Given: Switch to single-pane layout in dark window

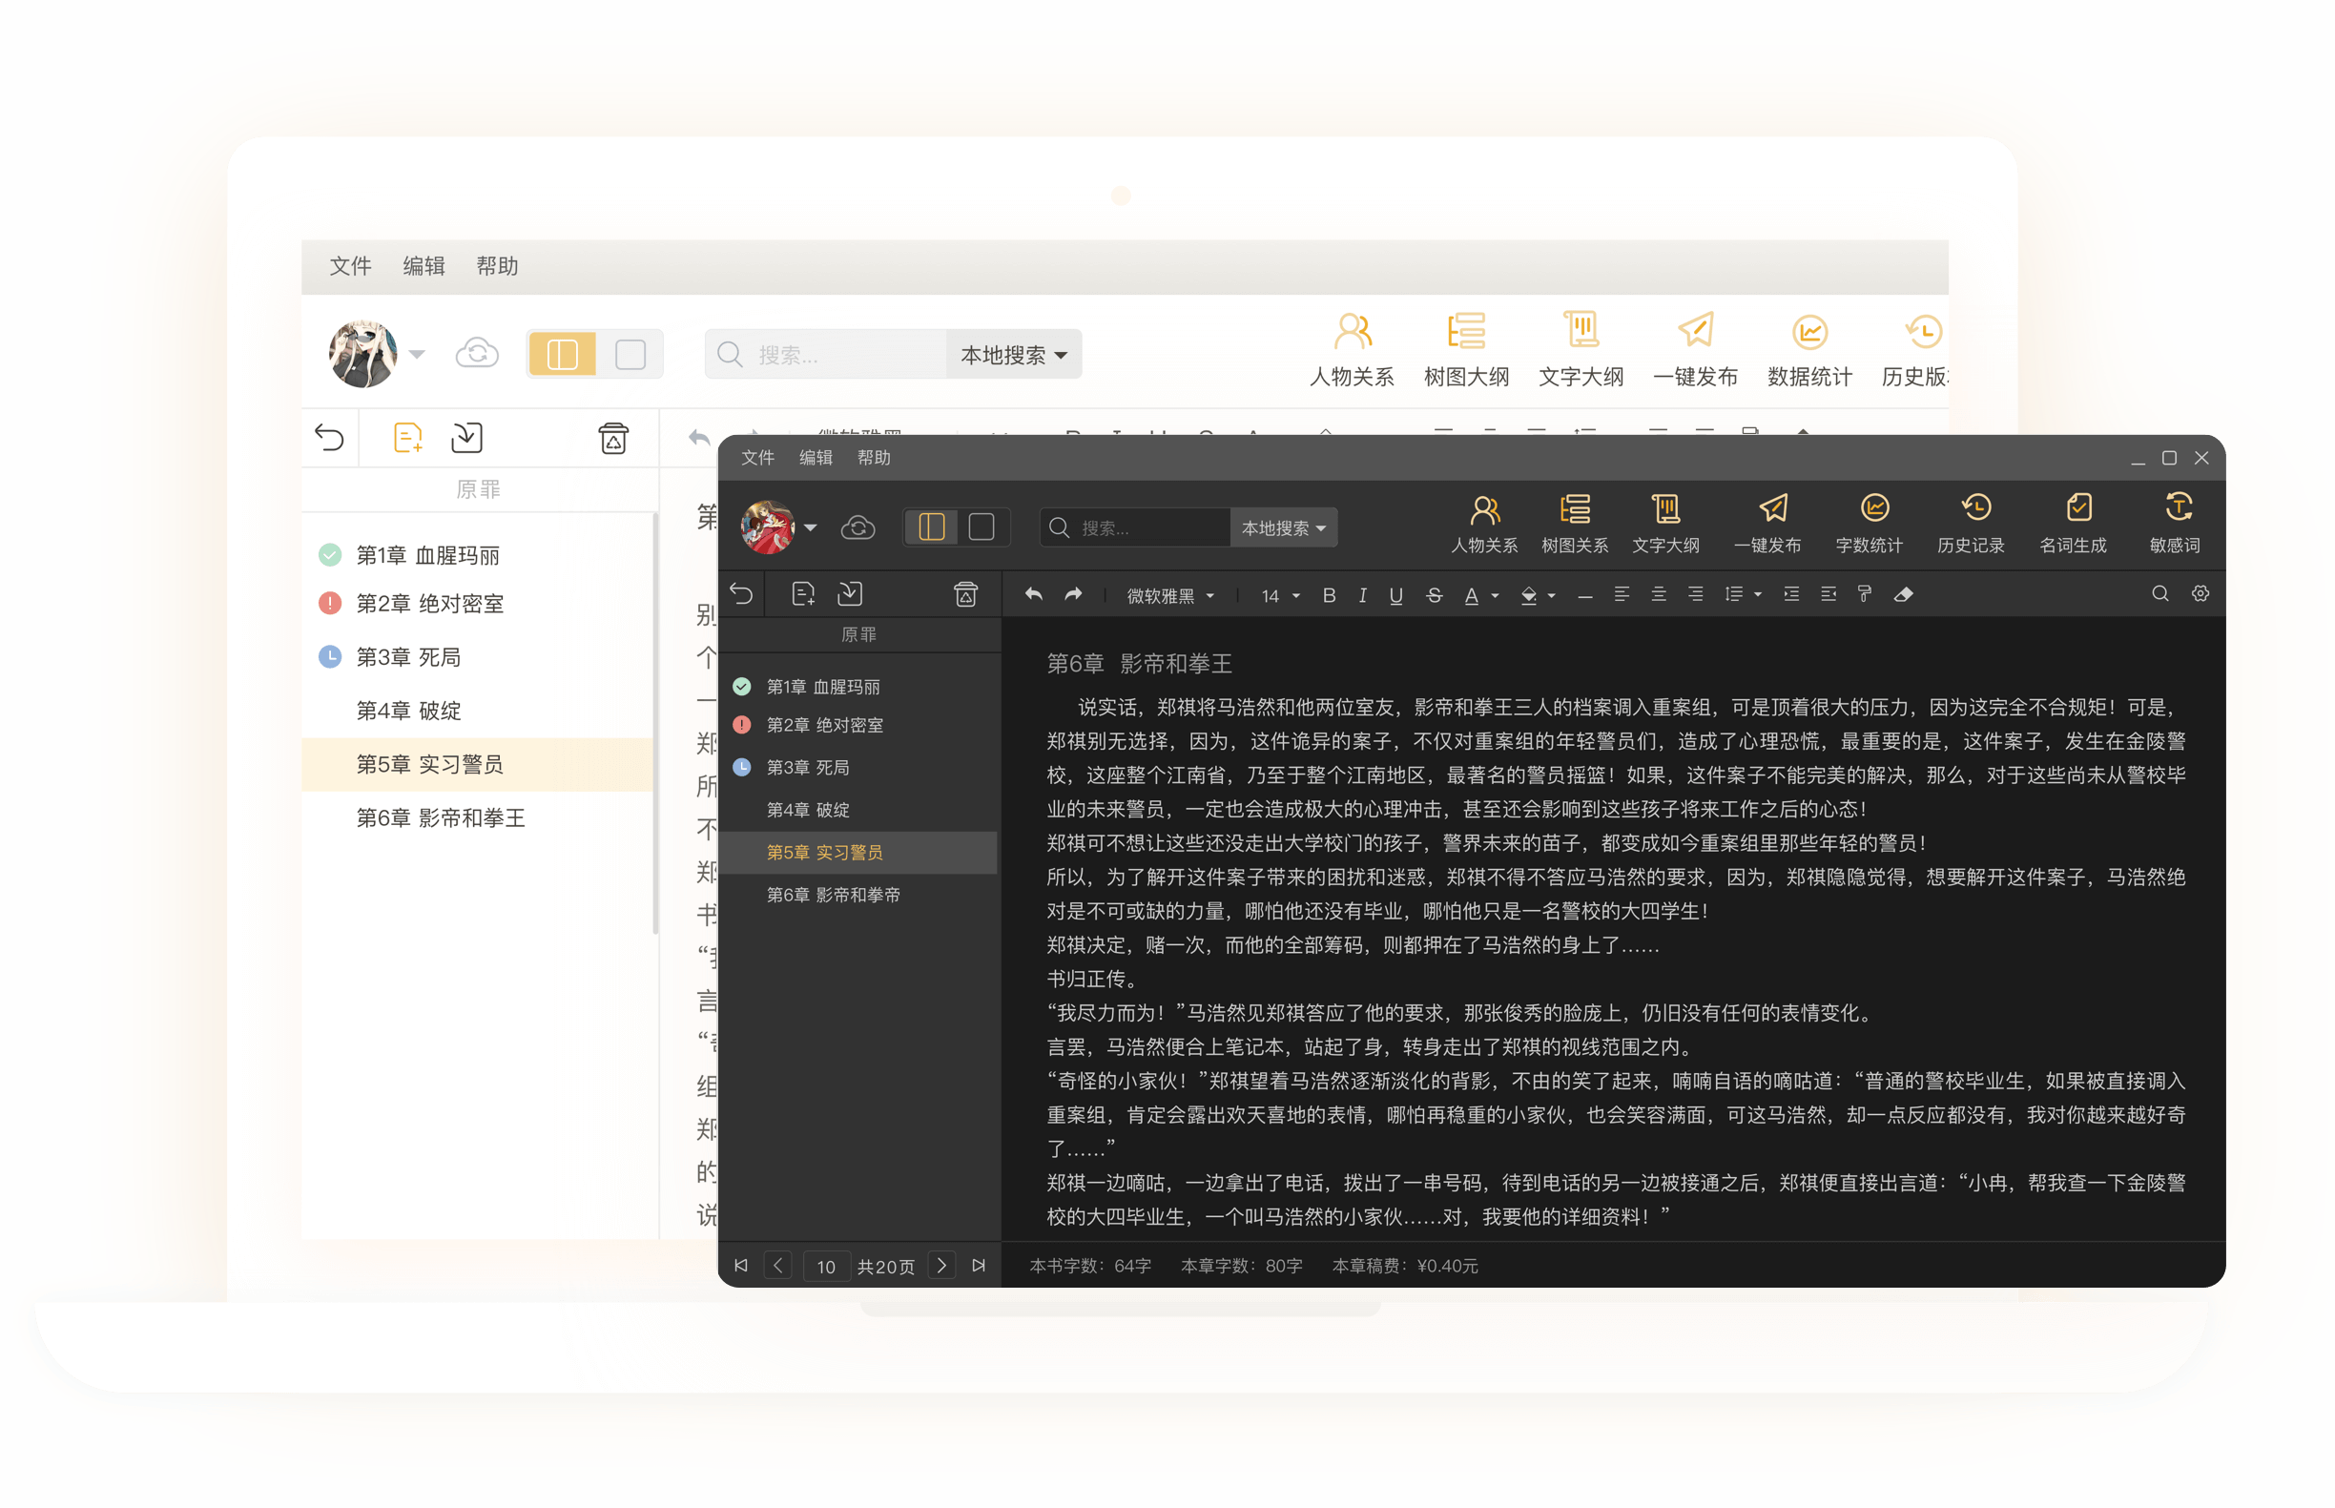Looking at the screenshot, I should point(981,527).
